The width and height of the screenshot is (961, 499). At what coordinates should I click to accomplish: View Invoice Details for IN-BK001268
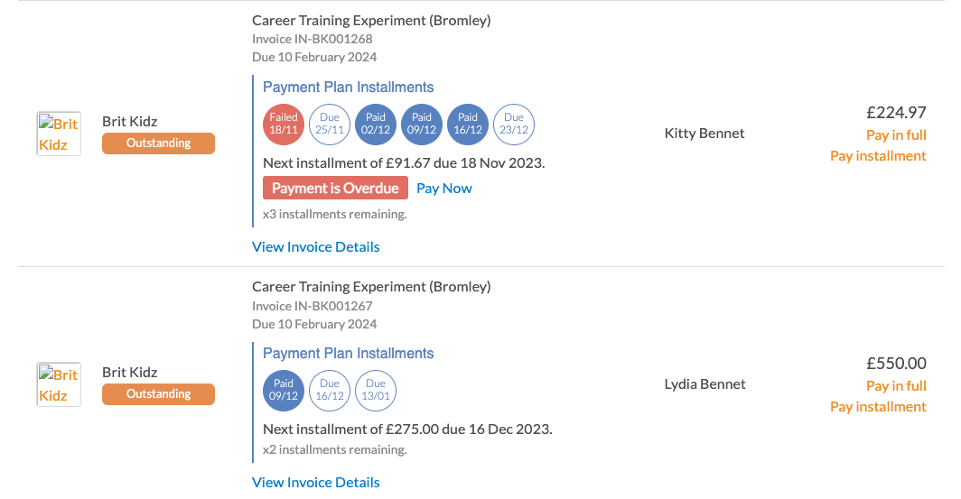click(x=315, y=246)
